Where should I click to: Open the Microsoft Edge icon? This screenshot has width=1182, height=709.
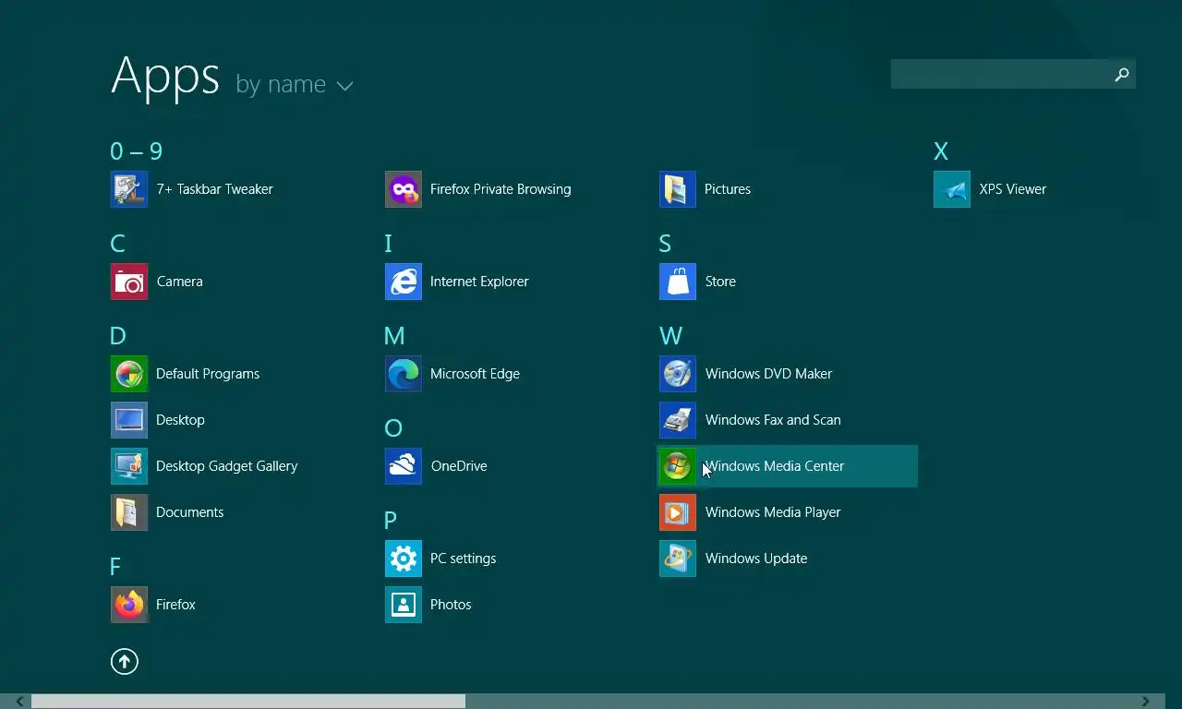404,374
